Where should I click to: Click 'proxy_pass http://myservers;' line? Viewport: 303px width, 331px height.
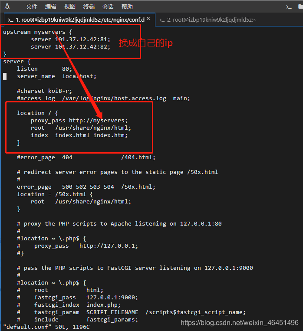[79, 121]
